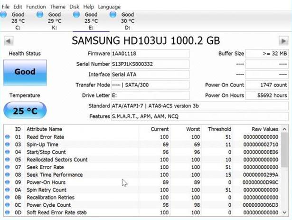
Task: Sort by Raw Values column header
Action: [x=265, y=129]
